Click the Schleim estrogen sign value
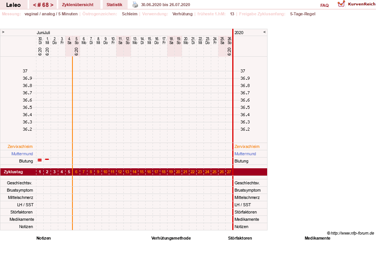Viewport: 376px width, 276px height. (130, 14)
